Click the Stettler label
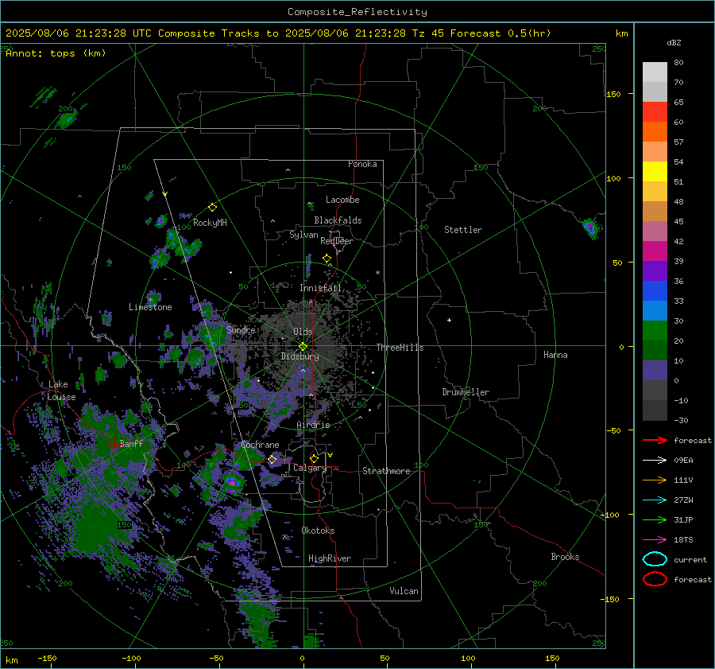The image size is (715, 669). tap(463, 230)
